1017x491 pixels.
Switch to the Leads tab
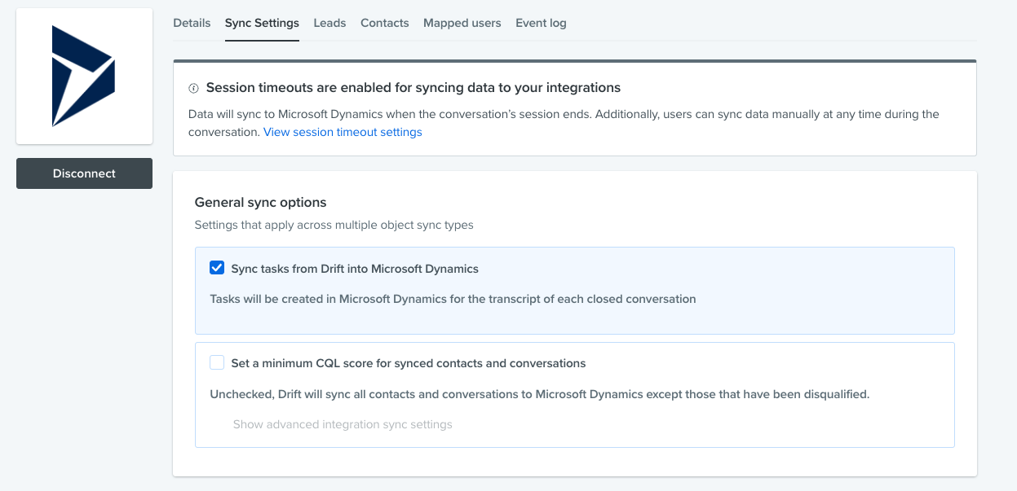[x=329, y=23]
